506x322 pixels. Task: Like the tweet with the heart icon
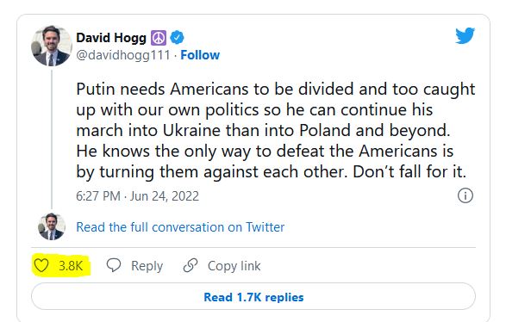[41, 265]
